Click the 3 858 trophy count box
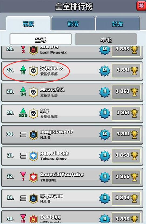Viewport: 146px width, 224px height. click(126, 156)
